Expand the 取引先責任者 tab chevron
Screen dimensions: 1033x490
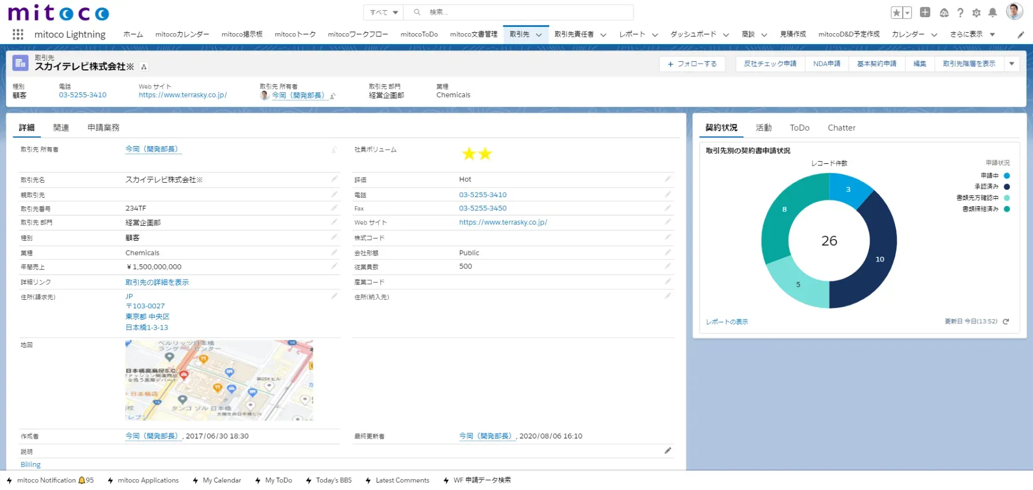coord(603,35)
